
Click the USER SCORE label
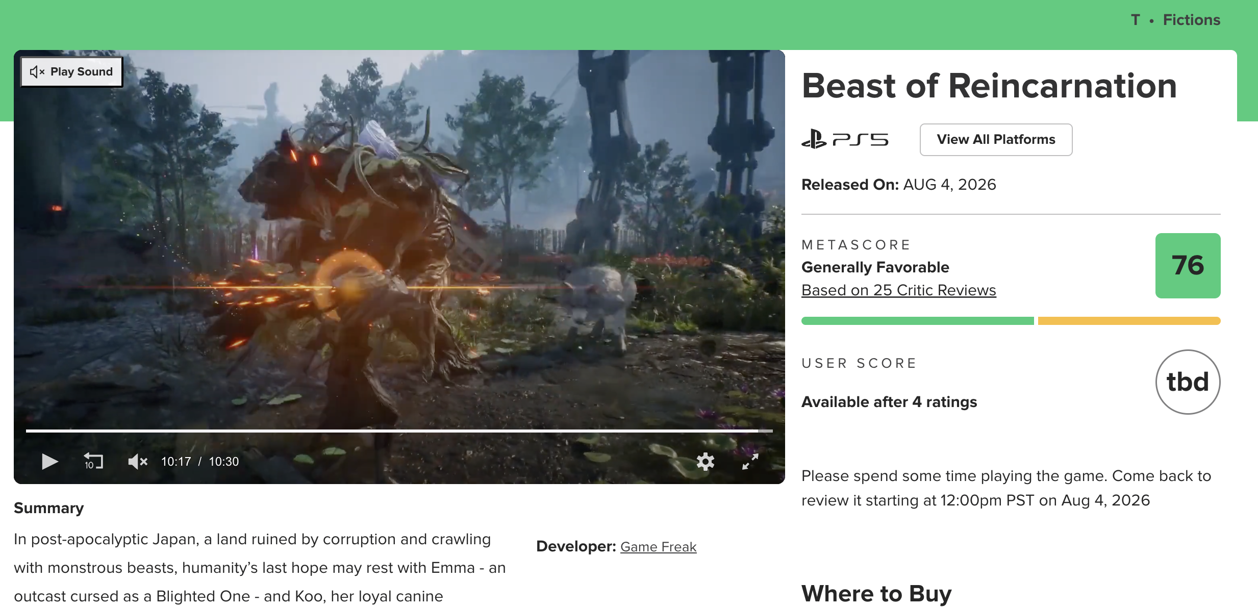(x=859, y=363)
